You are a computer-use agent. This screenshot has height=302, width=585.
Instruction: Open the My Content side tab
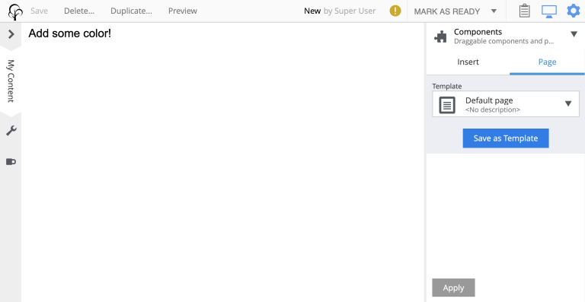point(11,81)
